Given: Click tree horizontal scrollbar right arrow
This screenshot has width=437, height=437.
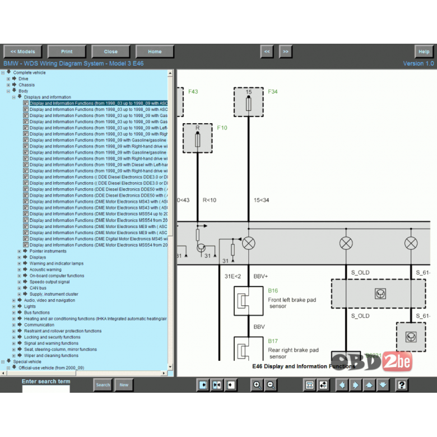Looking at the screenshot, I should pyautogui.click(x=164, y=373).
